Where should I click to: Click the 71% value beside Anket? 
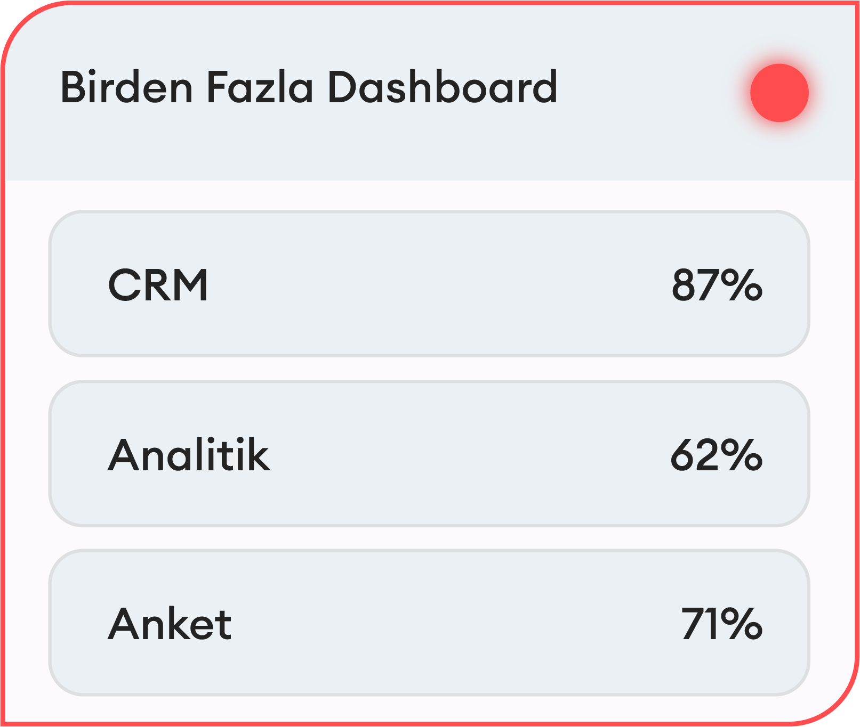[721, 624]
